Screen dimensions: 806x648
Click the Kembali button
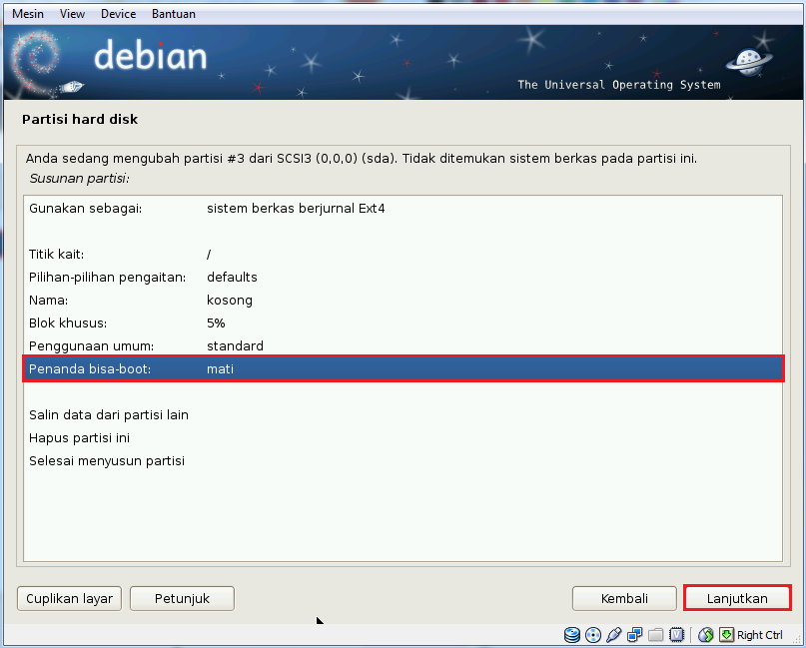[624, 598]
